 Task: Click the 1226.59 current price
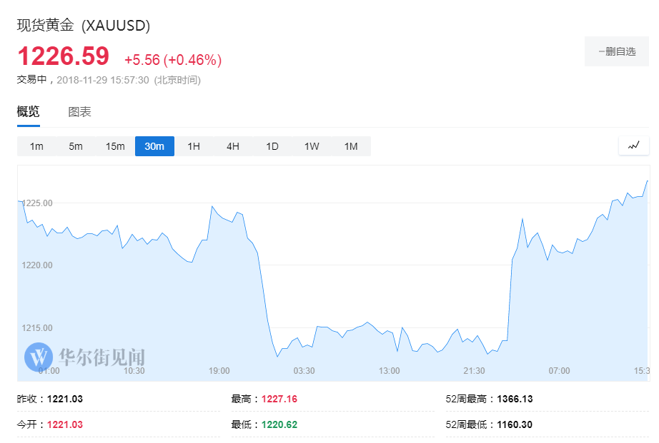[64, 56]
